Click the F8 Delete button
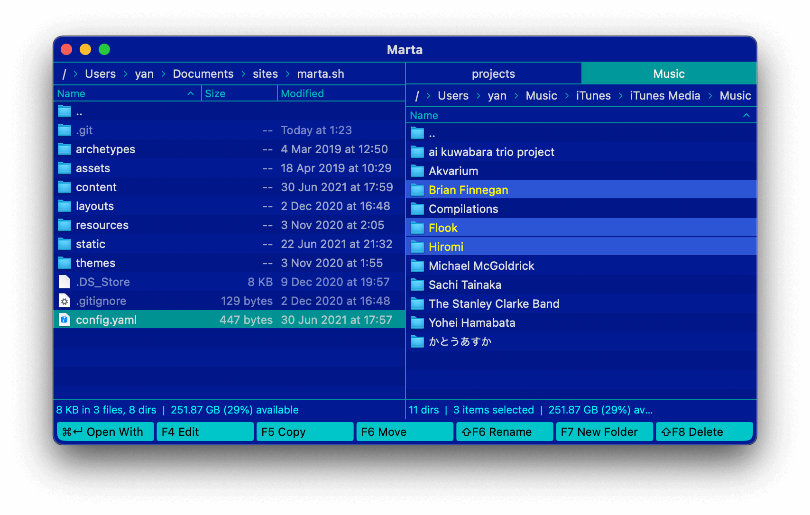Screen dimensions: 810x515 coord(704,432)
